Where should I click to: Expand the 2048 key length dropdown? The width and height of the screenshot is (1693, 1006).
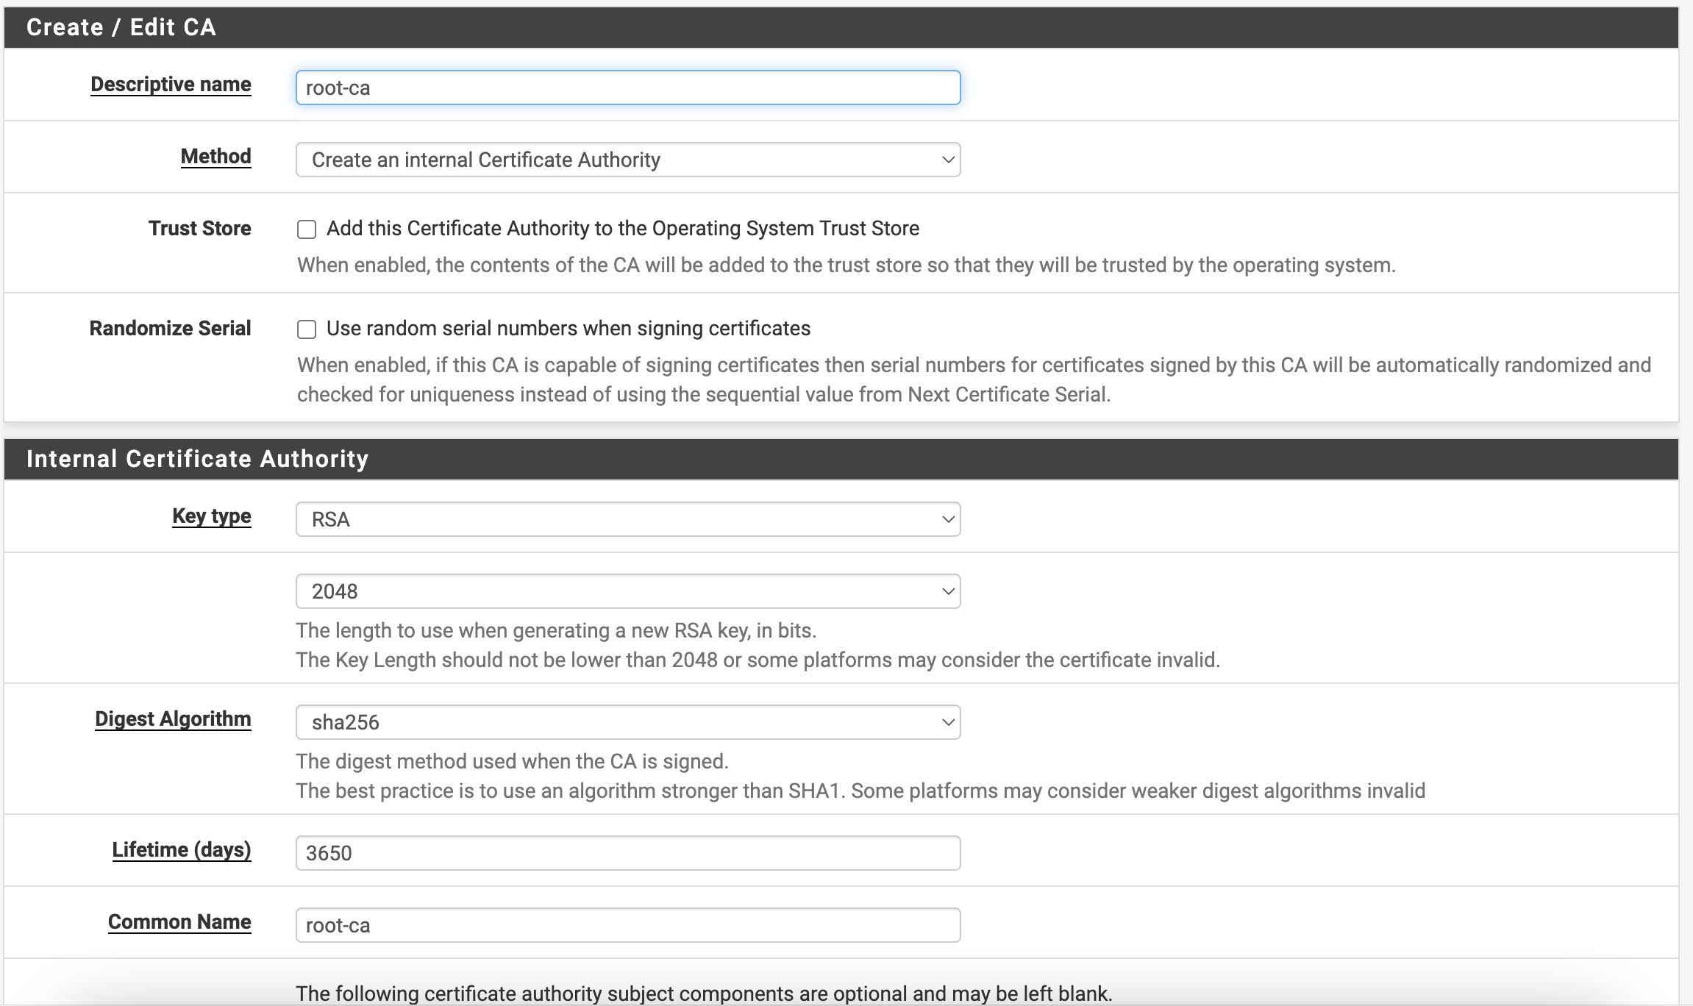click(x=627, y=591)
